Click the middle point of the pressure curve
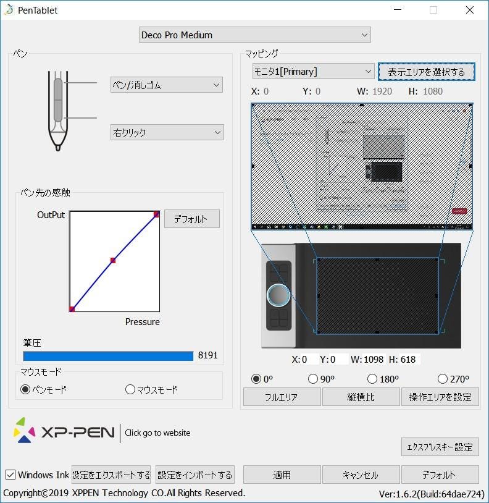The image size is (489, 503). pos(113,260)
